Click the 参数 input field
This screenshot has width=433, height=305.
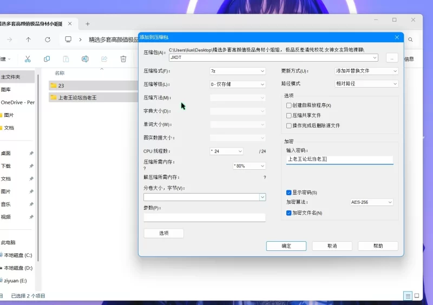(x=205, y=217)
